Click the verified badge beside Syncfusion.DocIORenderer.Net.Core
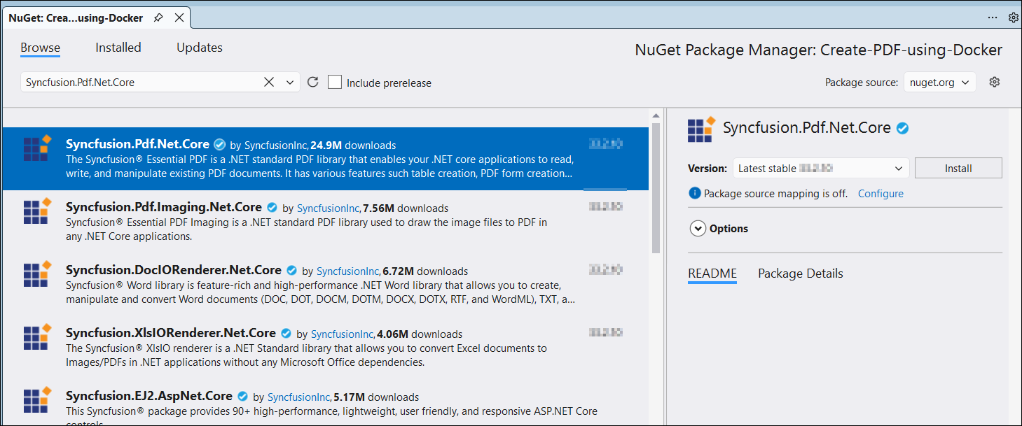The height and width of the screenshot is (426, 1022). pyautogui.click(x=291, y=271)
